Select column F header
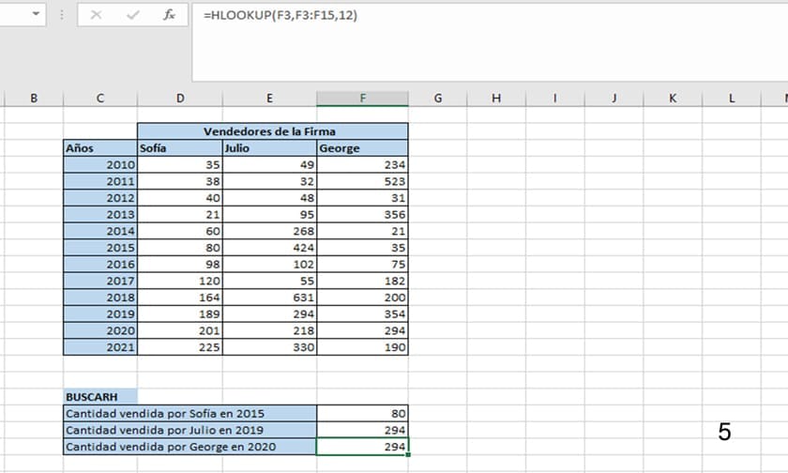The image size is (788, 473). pos(362,99)
